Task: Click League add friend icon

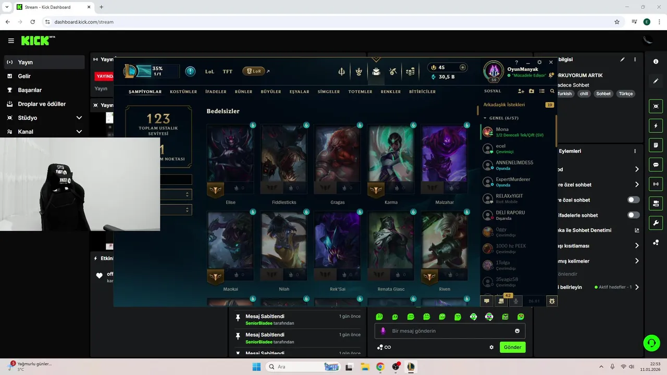Action: [521, 91]
